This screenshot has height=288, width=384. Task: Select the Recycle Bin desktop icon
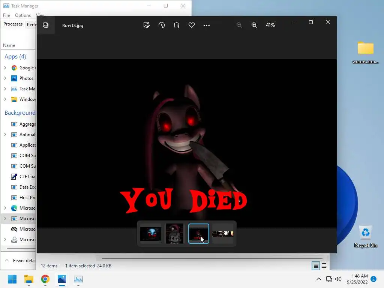click(x=365, y=237)
